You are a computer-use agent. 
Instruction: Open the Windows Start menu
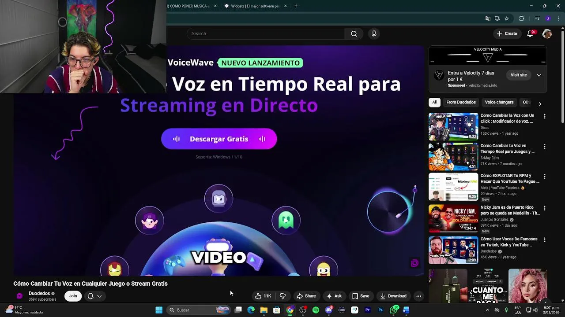click(x=159, y=310)
